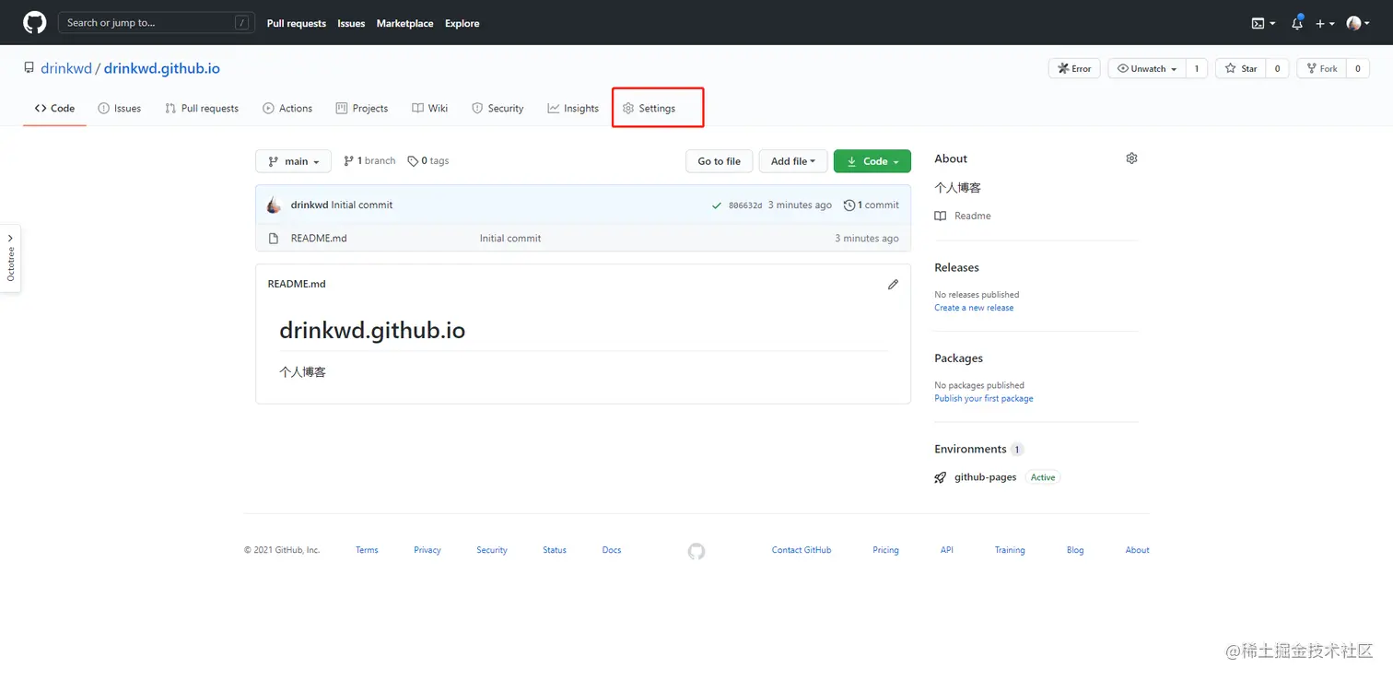Open drinkwd owner profile link
This screenshot has width=1393, height=680.
66,68
